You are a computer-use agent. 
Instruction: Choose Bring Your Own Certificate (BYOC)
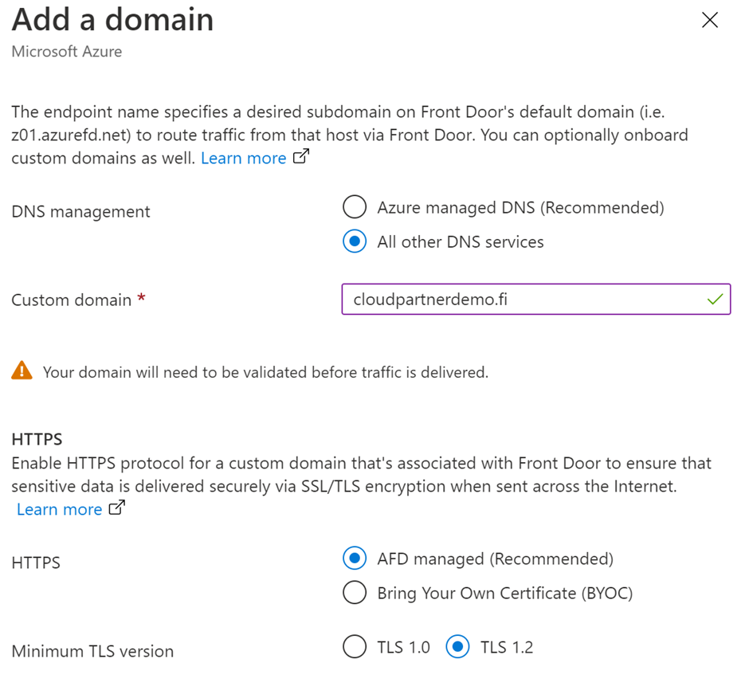coord(355,593)
